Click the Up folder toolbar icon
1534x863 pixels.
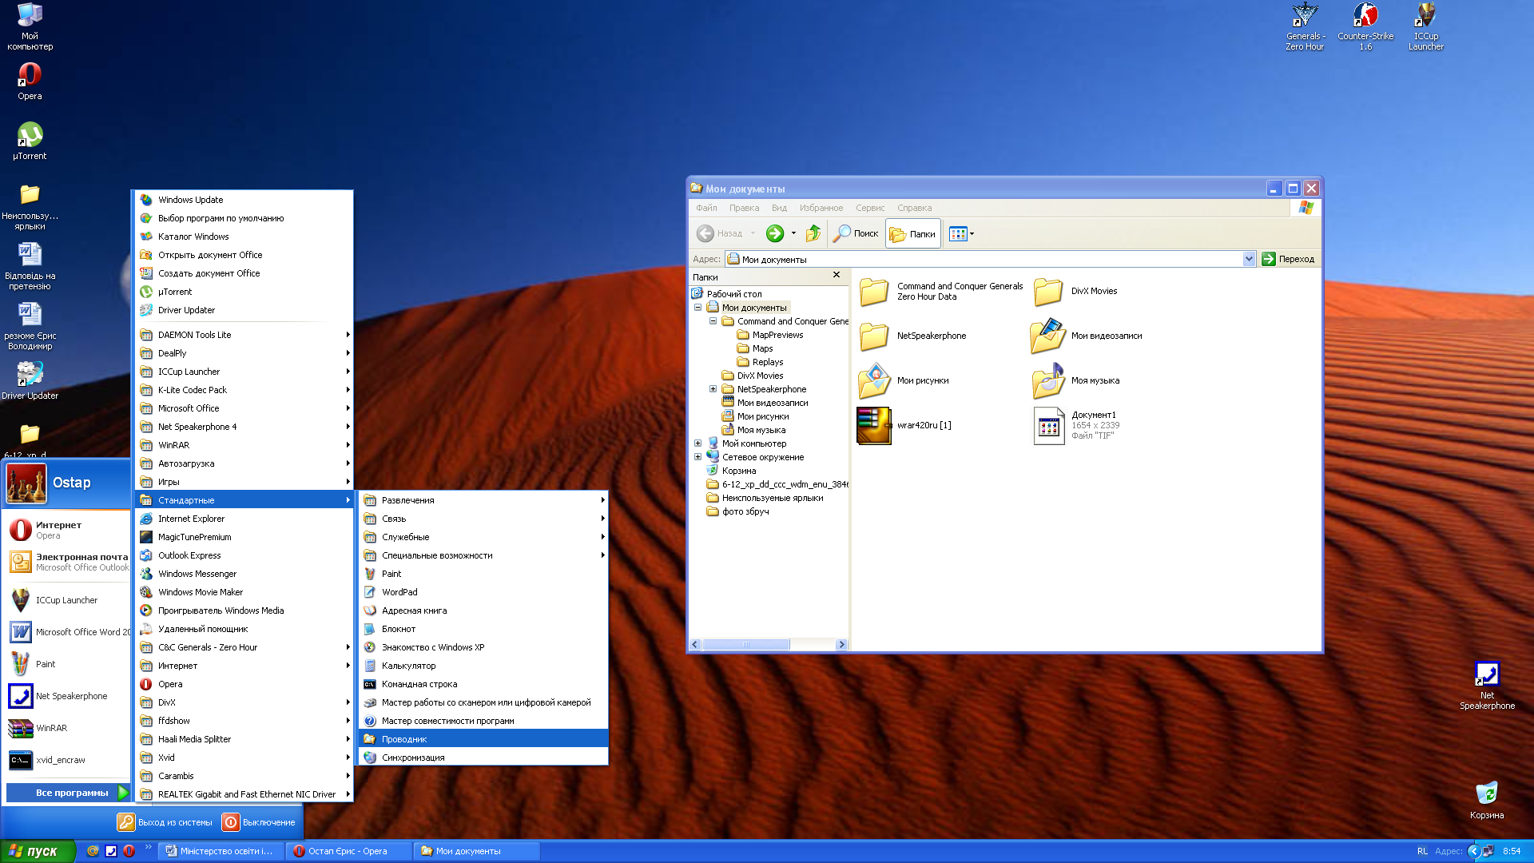[813, 233]
